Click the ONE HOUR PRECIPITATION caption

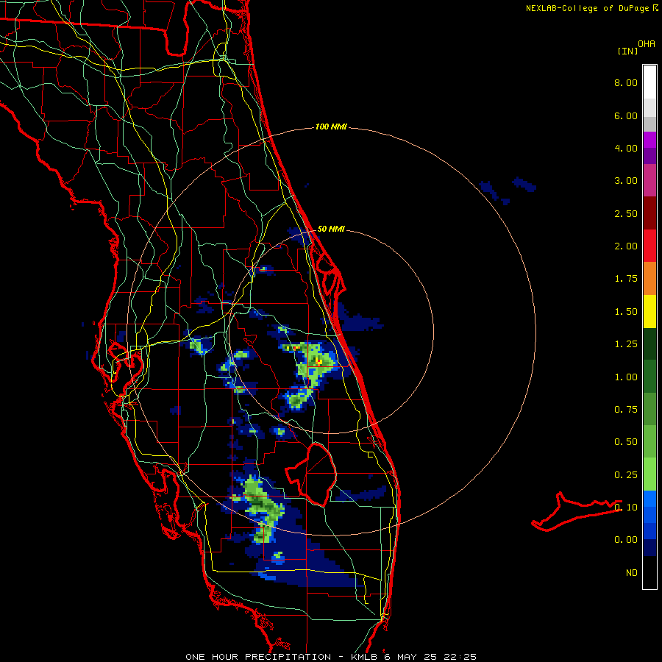tap(331, 657)
